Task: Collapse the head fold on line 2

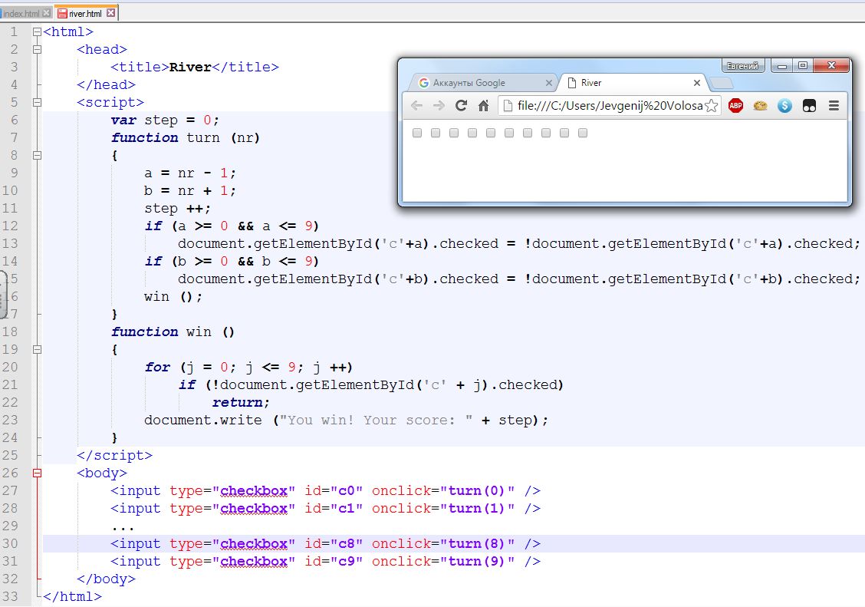Action: (x=37, y=50)
